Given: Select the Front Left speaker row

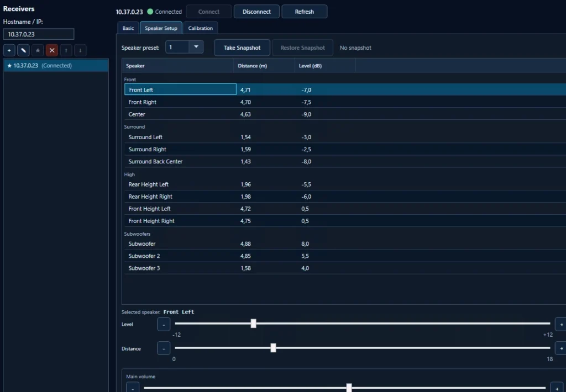Looking at the screenshot, I should [x=345, y=90].
